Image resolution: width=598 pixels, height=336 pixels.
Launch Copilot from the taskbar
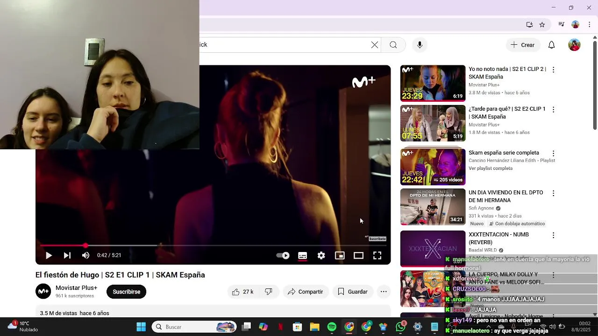[x=263, y=327]
